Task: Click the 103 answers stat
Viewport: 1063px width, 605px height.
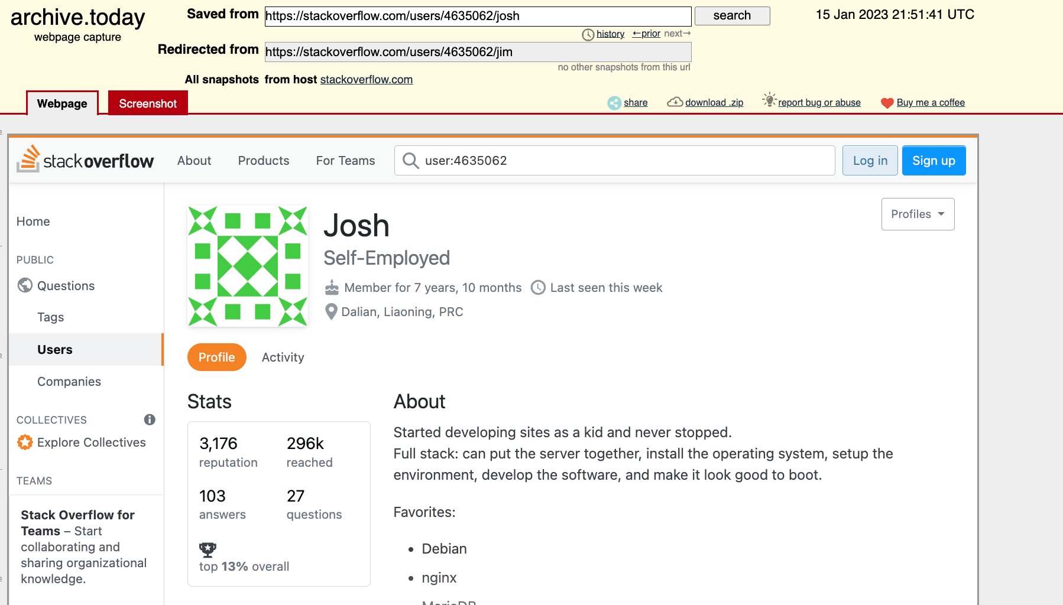Action: coord(222,504)
